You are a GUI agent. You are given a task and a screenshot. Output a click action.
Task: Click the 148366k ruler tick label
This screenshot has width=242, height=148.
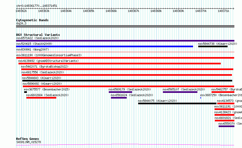111,11
